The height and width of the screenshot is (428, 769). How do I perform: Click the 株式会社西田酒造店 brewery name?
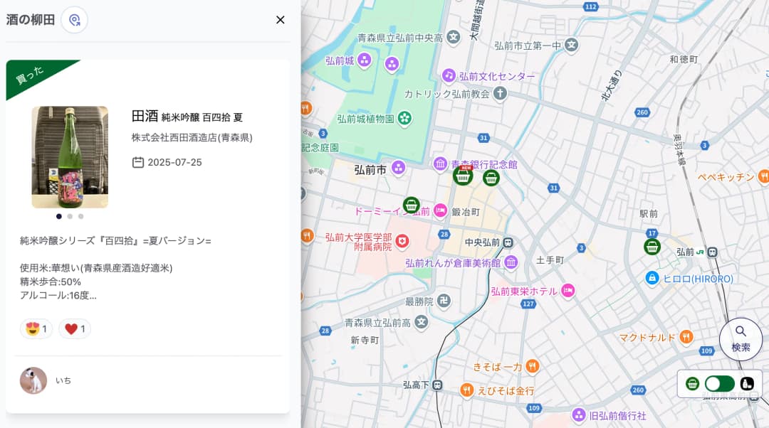point(192,137)
